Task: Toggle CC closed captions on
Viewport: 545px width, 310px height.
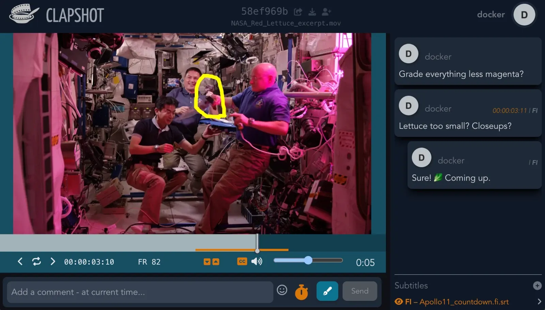Action: tap(242, 262)
